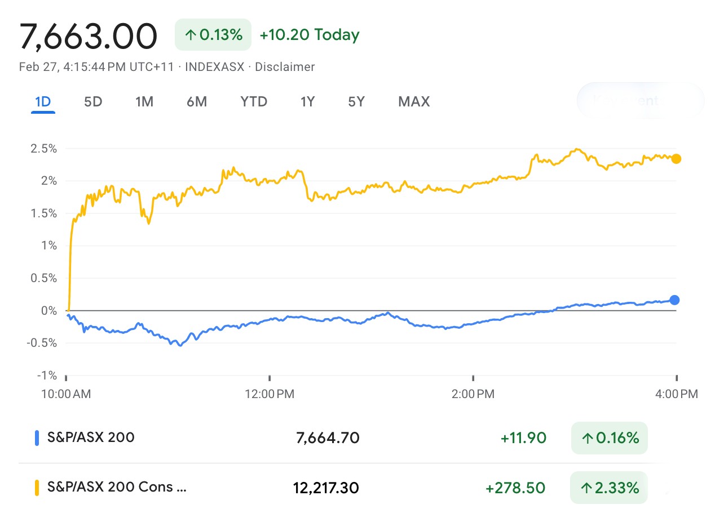
Task: Select the YTD range tab
Action: [x=254, y=102]
